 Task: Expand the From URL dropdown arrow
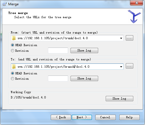[121, 38]
